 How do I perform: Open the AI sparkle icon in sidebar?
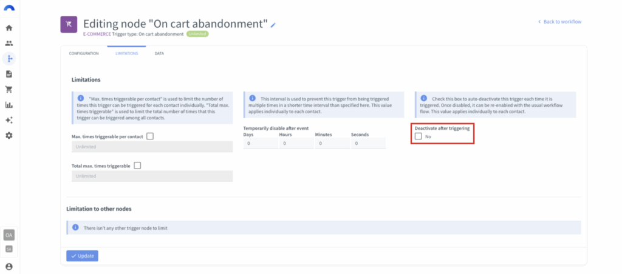coord(9,120)
